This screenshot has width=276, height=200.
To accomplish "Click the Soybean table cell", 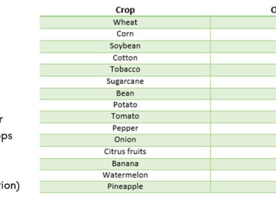I will [x=125, y=46].
